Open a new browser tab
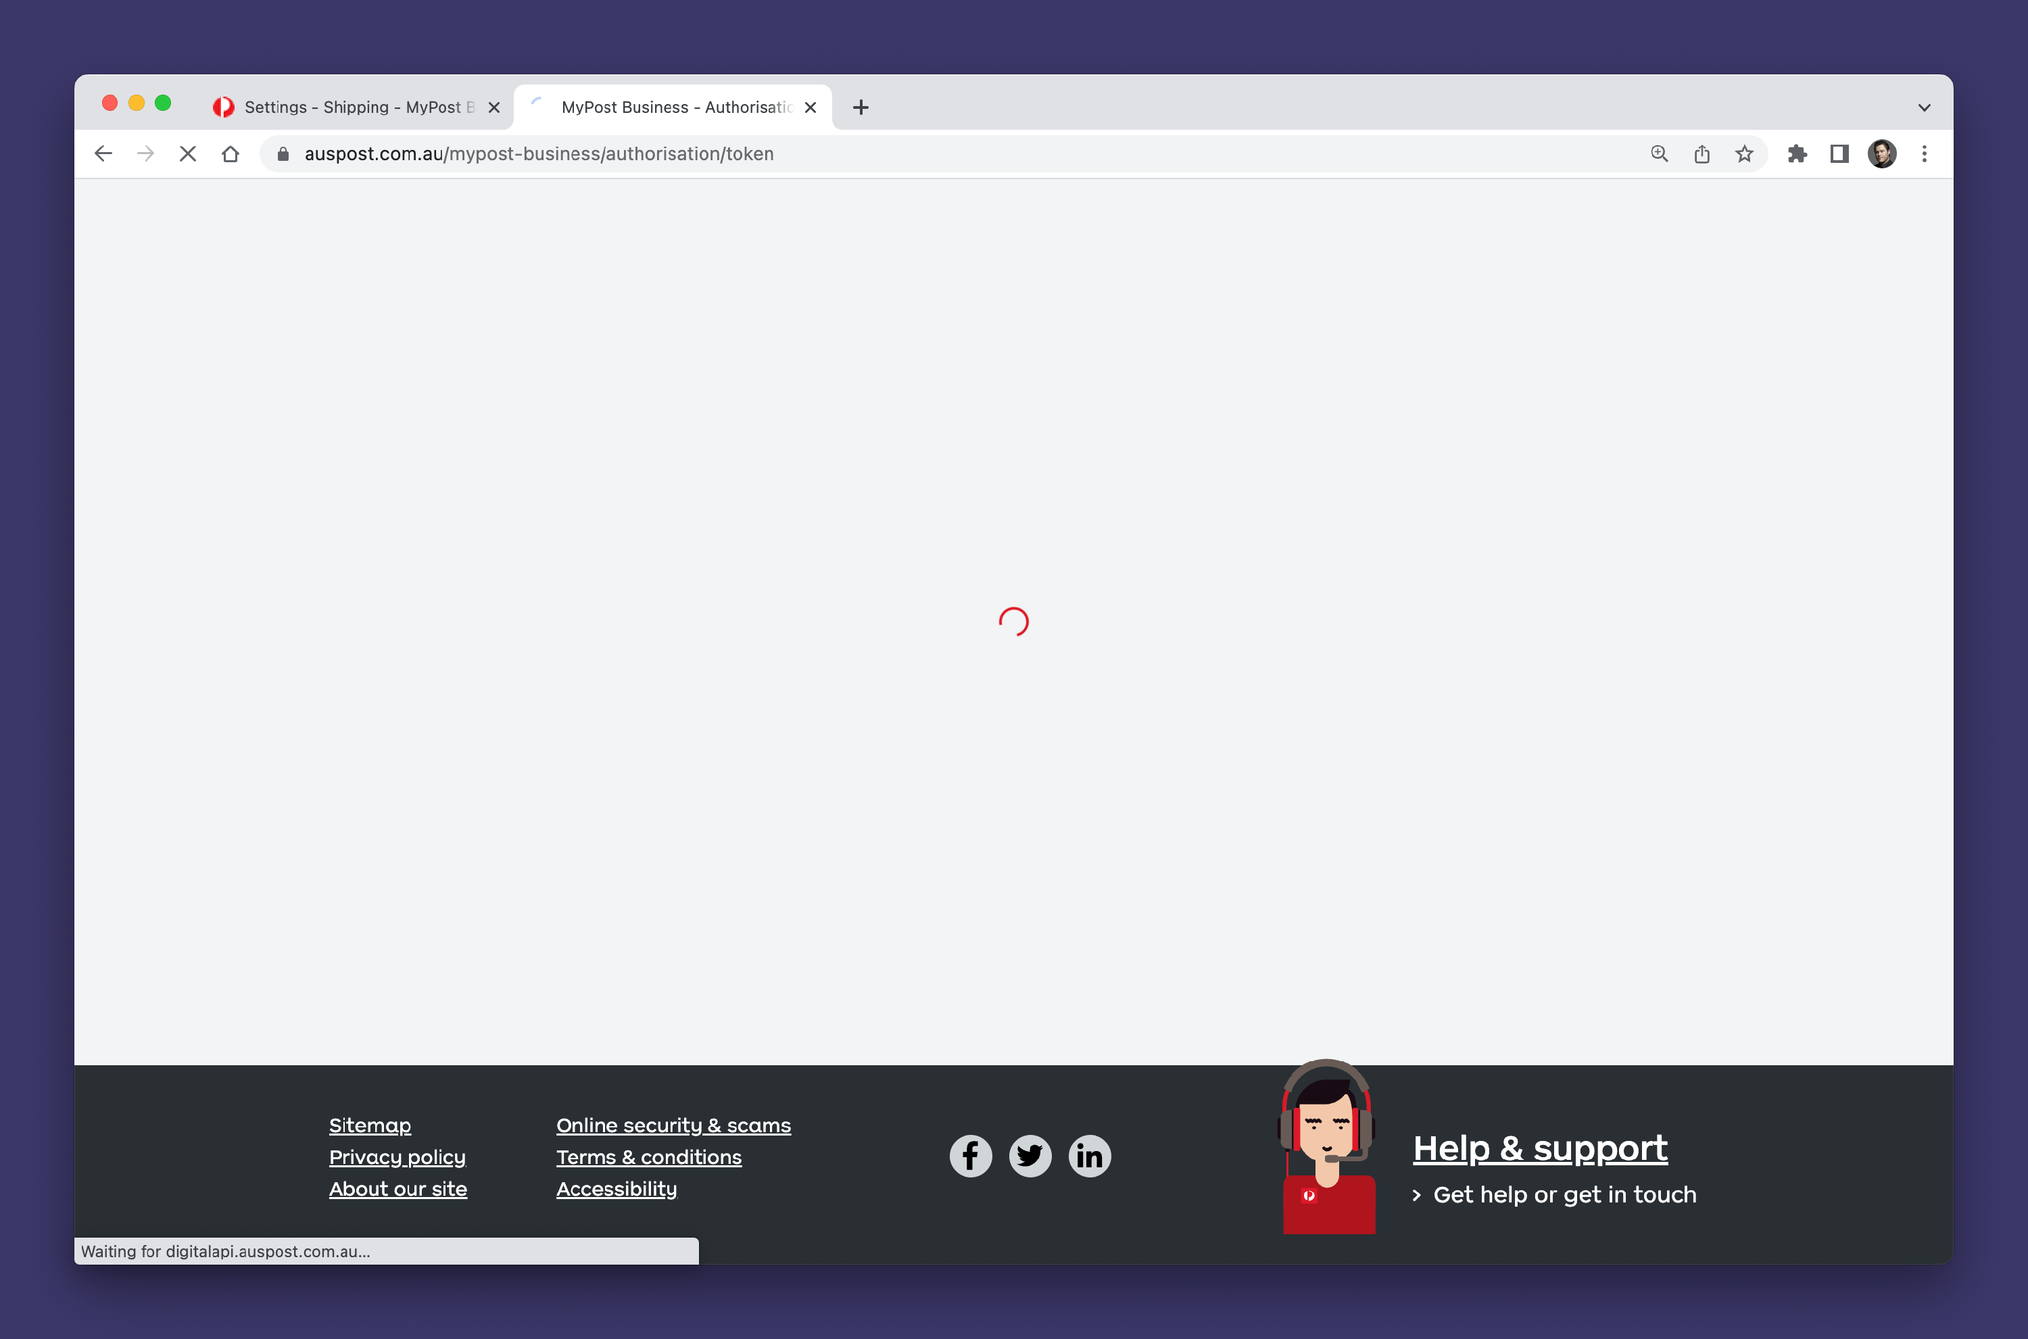The width and height of the screenshot is (2028, 1339). 861,107
